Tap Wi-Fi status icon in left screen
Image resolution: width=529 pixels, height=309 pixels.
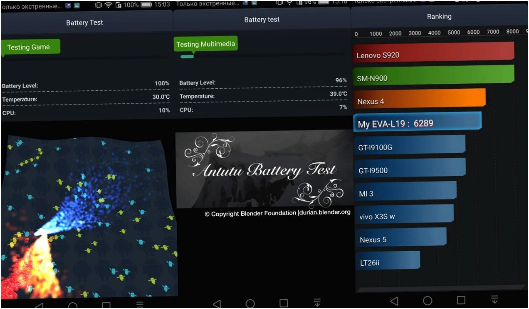109,5
